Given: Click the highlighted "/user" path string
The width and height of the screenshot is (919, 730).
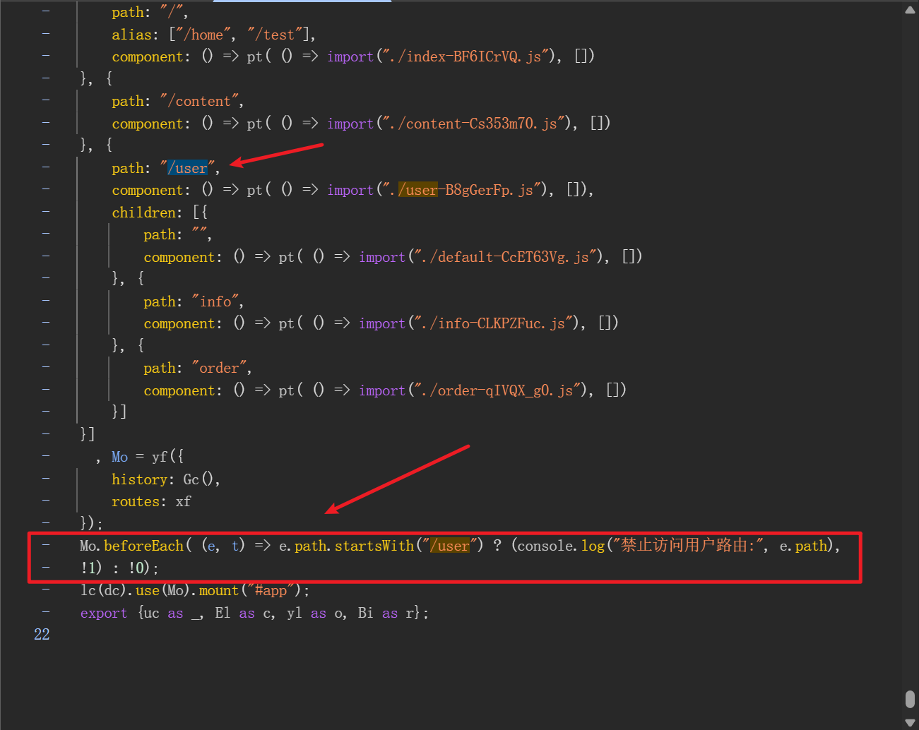Looking at the screenshot, I should point(187,168).
